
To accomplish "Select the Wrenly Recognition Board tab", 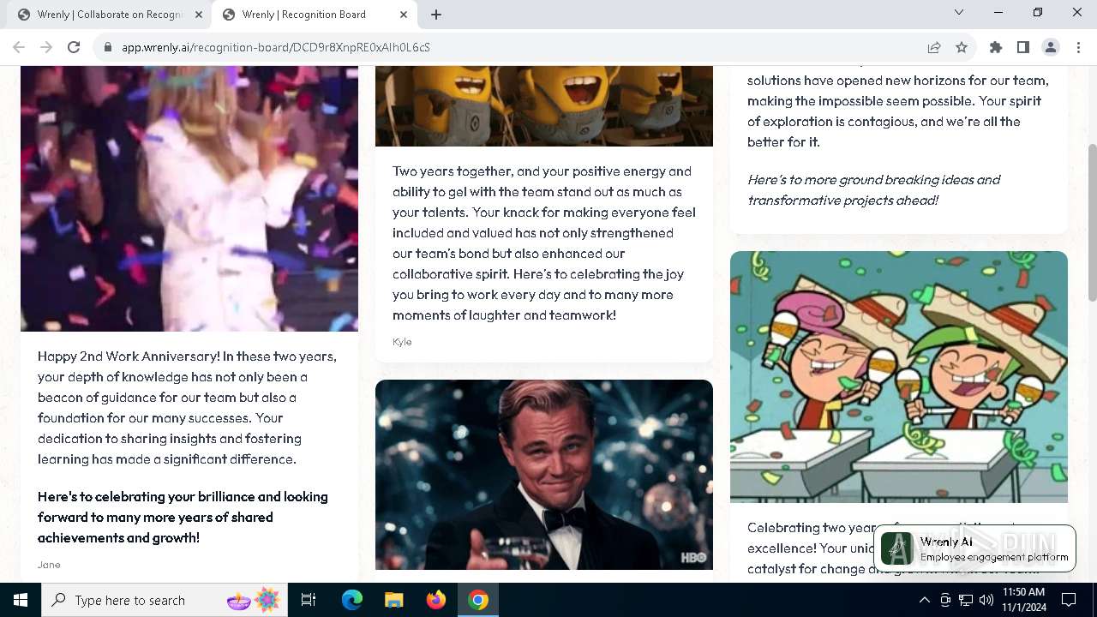I will pyautogui.click(x=315, y=15).
